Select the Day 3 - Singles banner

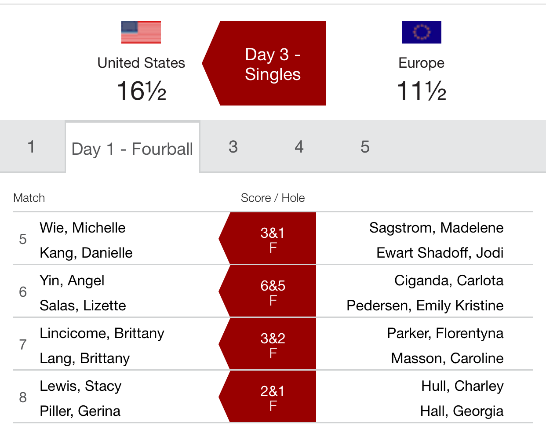(264, 63)
